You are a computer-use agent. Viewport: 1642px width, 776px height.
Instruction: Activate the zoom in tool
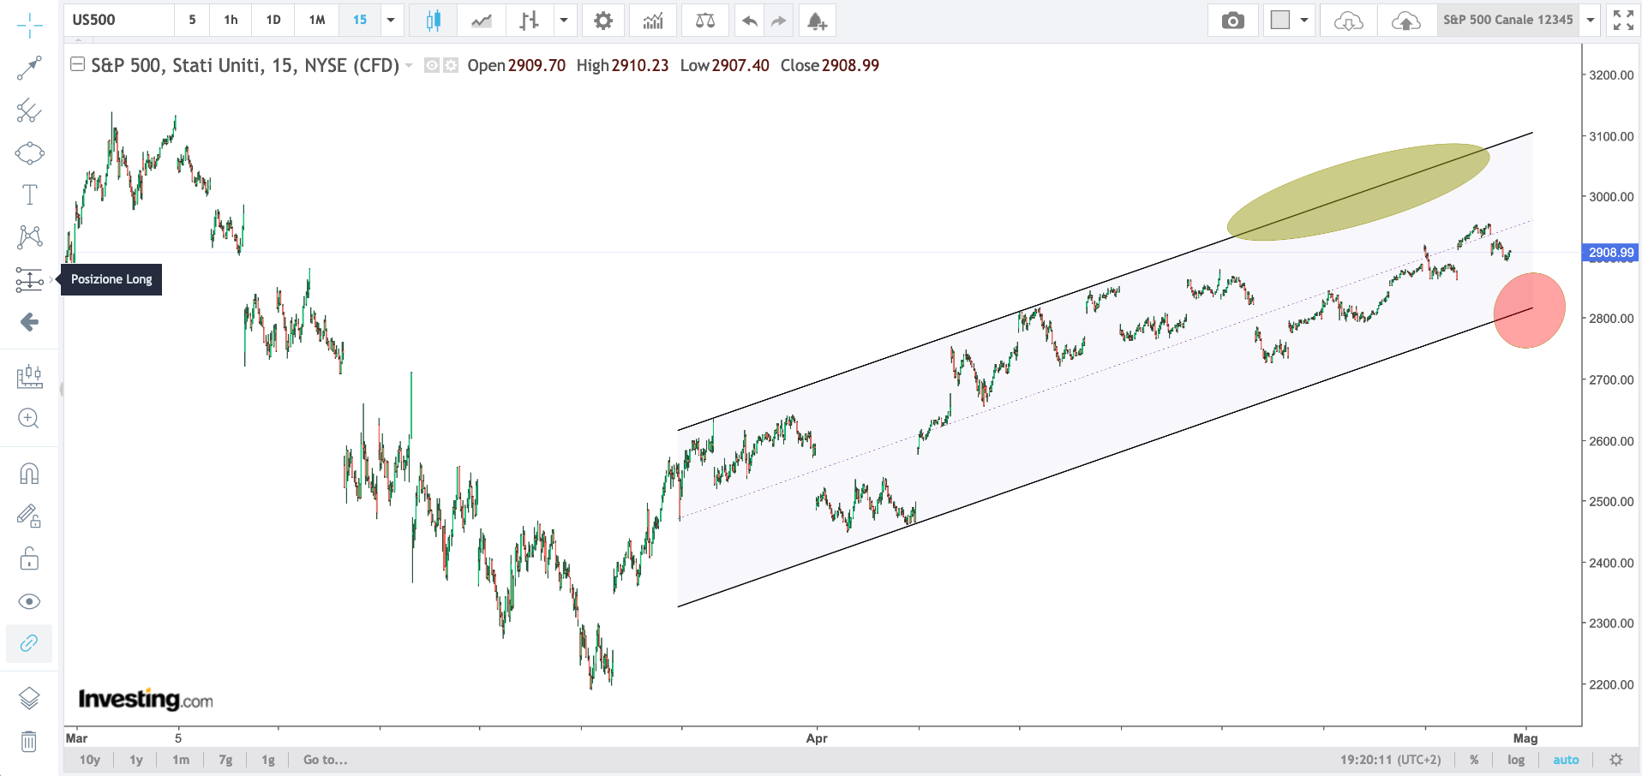pyautogui.click(x=29, y=418)
